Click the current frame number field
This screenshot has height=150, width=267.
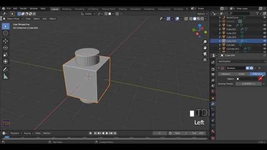pyautogui.click(x=160, y=133)
